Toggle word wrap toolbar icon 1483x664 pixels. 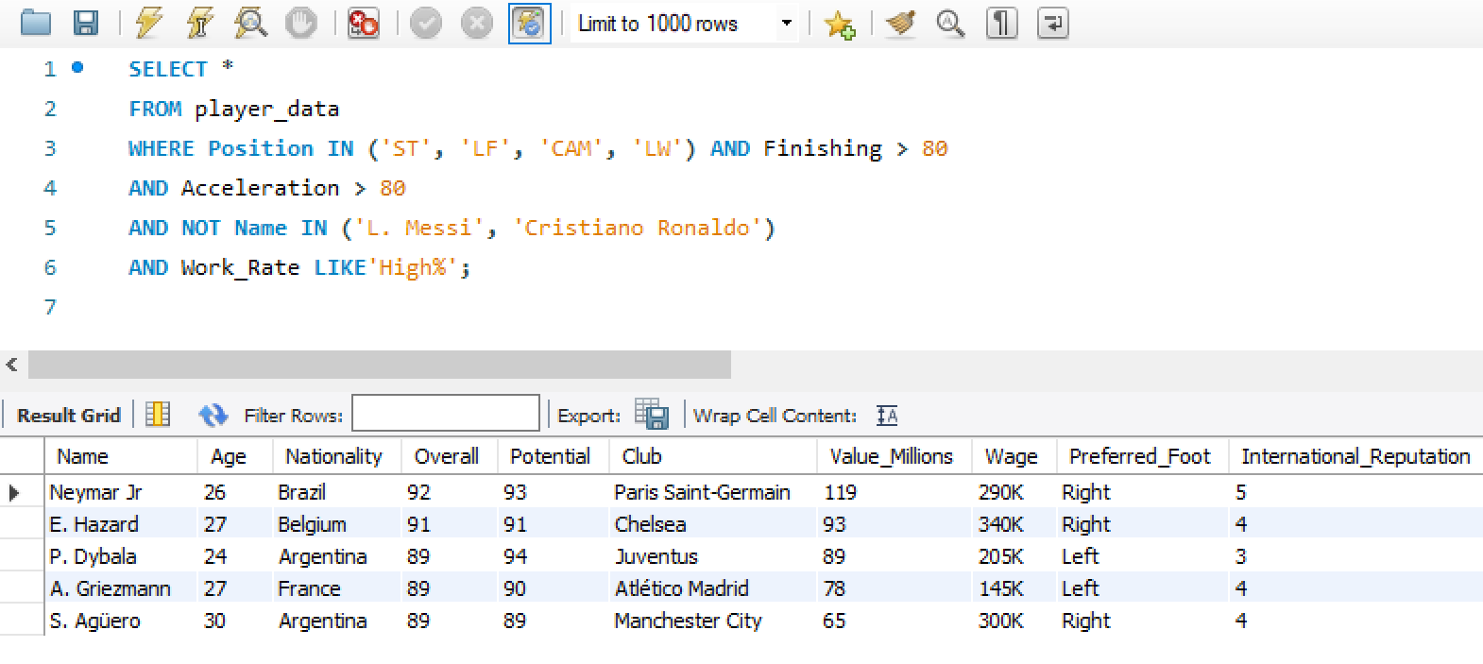coord(1053,23)
